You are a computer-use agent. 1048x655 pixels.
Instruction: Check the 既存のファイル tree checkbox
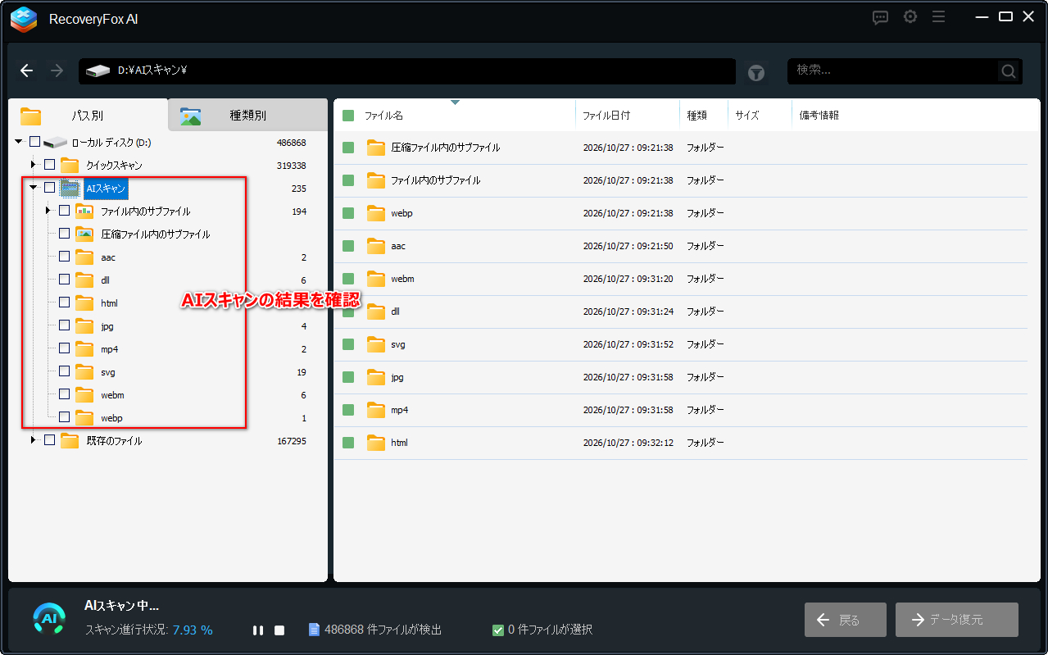[49, 441]
